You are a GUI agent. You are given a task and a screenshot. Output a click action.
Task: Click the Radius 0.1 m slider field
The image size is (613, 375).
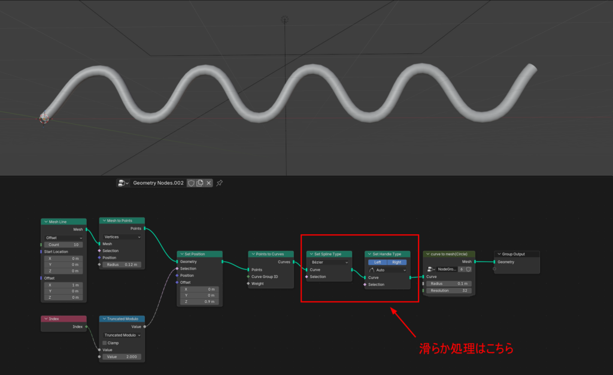coord(448,284)
